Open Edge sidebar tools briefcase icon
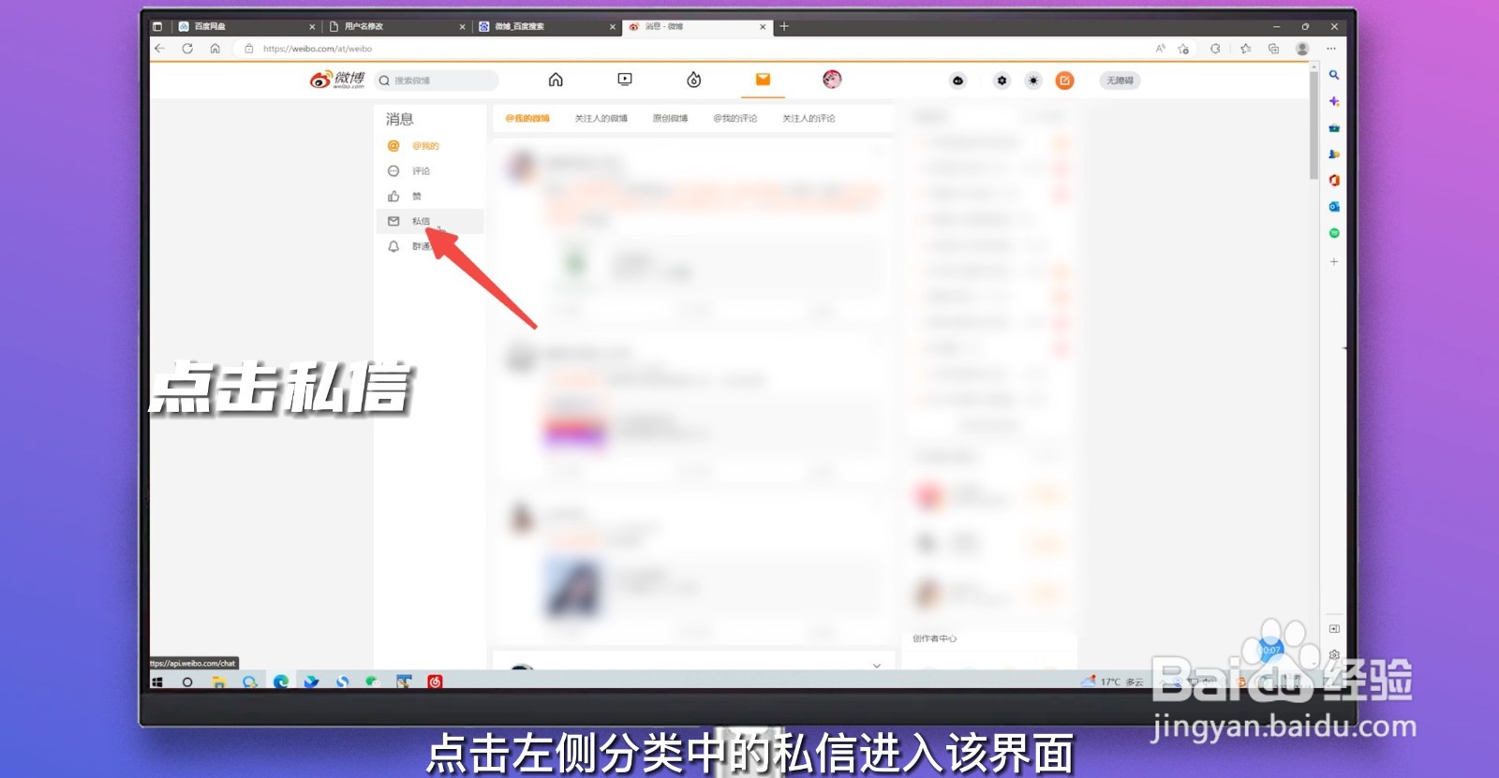The width and height of the screenshot is (1499, 778). [x=1334, y=127]
